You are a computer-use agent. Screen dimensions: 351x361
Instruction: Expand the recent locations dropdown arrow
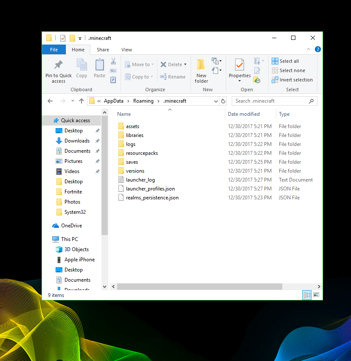(73, 101)
